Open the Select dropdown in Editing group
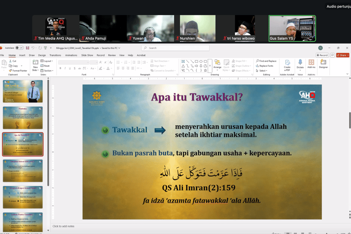The image size is (351, 234). pyautogui.click(x=262, y=70)
